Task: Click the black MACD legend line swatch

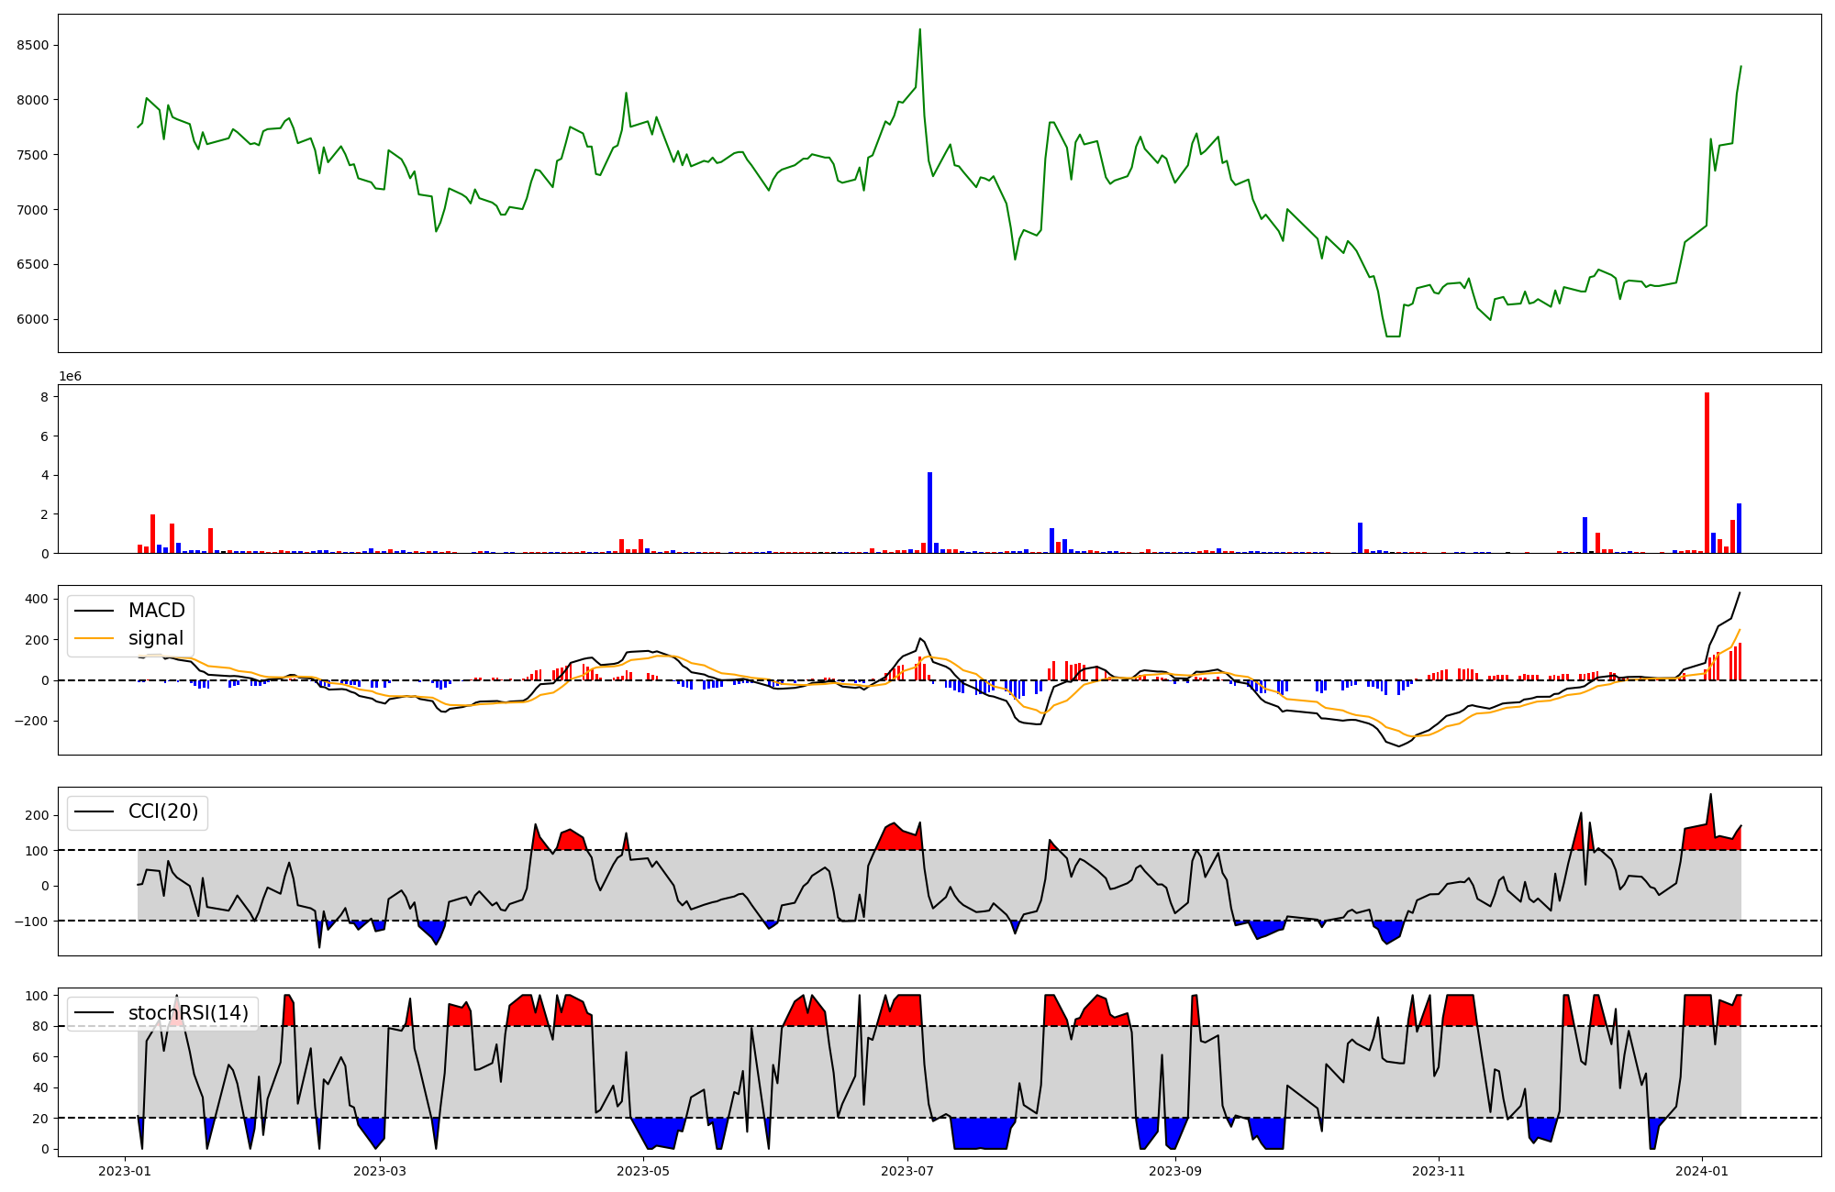Action: (94, 611)
